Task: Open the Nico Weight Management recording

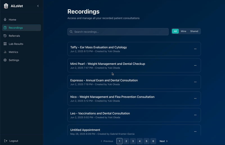Action: click(112, 97)
